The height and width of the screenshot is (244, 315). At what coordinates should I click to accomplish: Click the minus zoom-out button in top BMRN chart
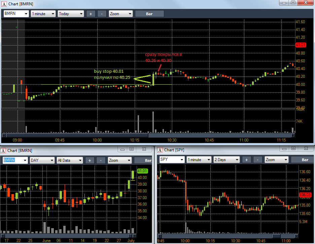pos(102,14)
